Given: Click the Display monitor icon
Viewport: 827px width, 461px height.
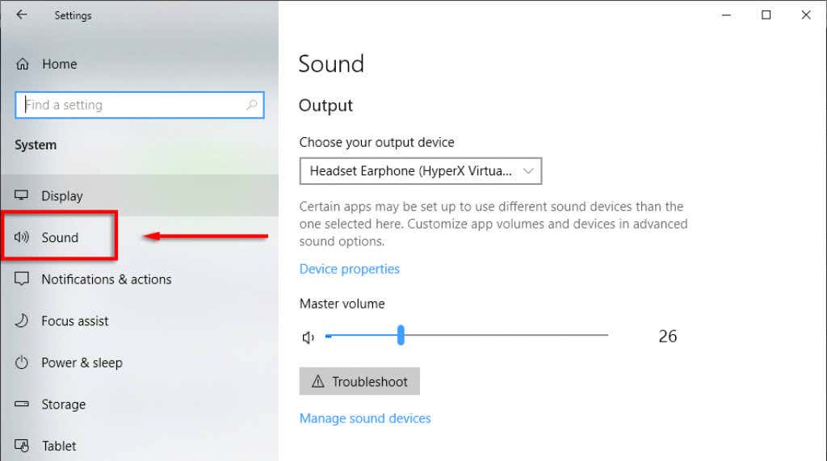Looking at the screenshot, I should (23, 196).
